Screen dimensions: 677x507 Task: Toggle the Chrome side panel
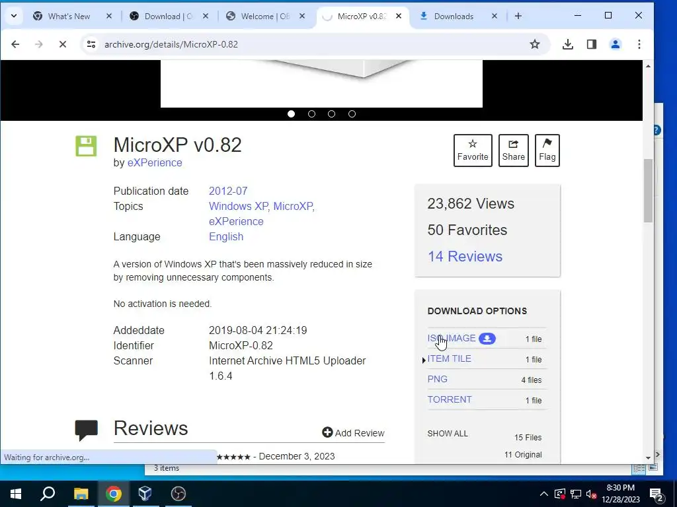point(592,44)
